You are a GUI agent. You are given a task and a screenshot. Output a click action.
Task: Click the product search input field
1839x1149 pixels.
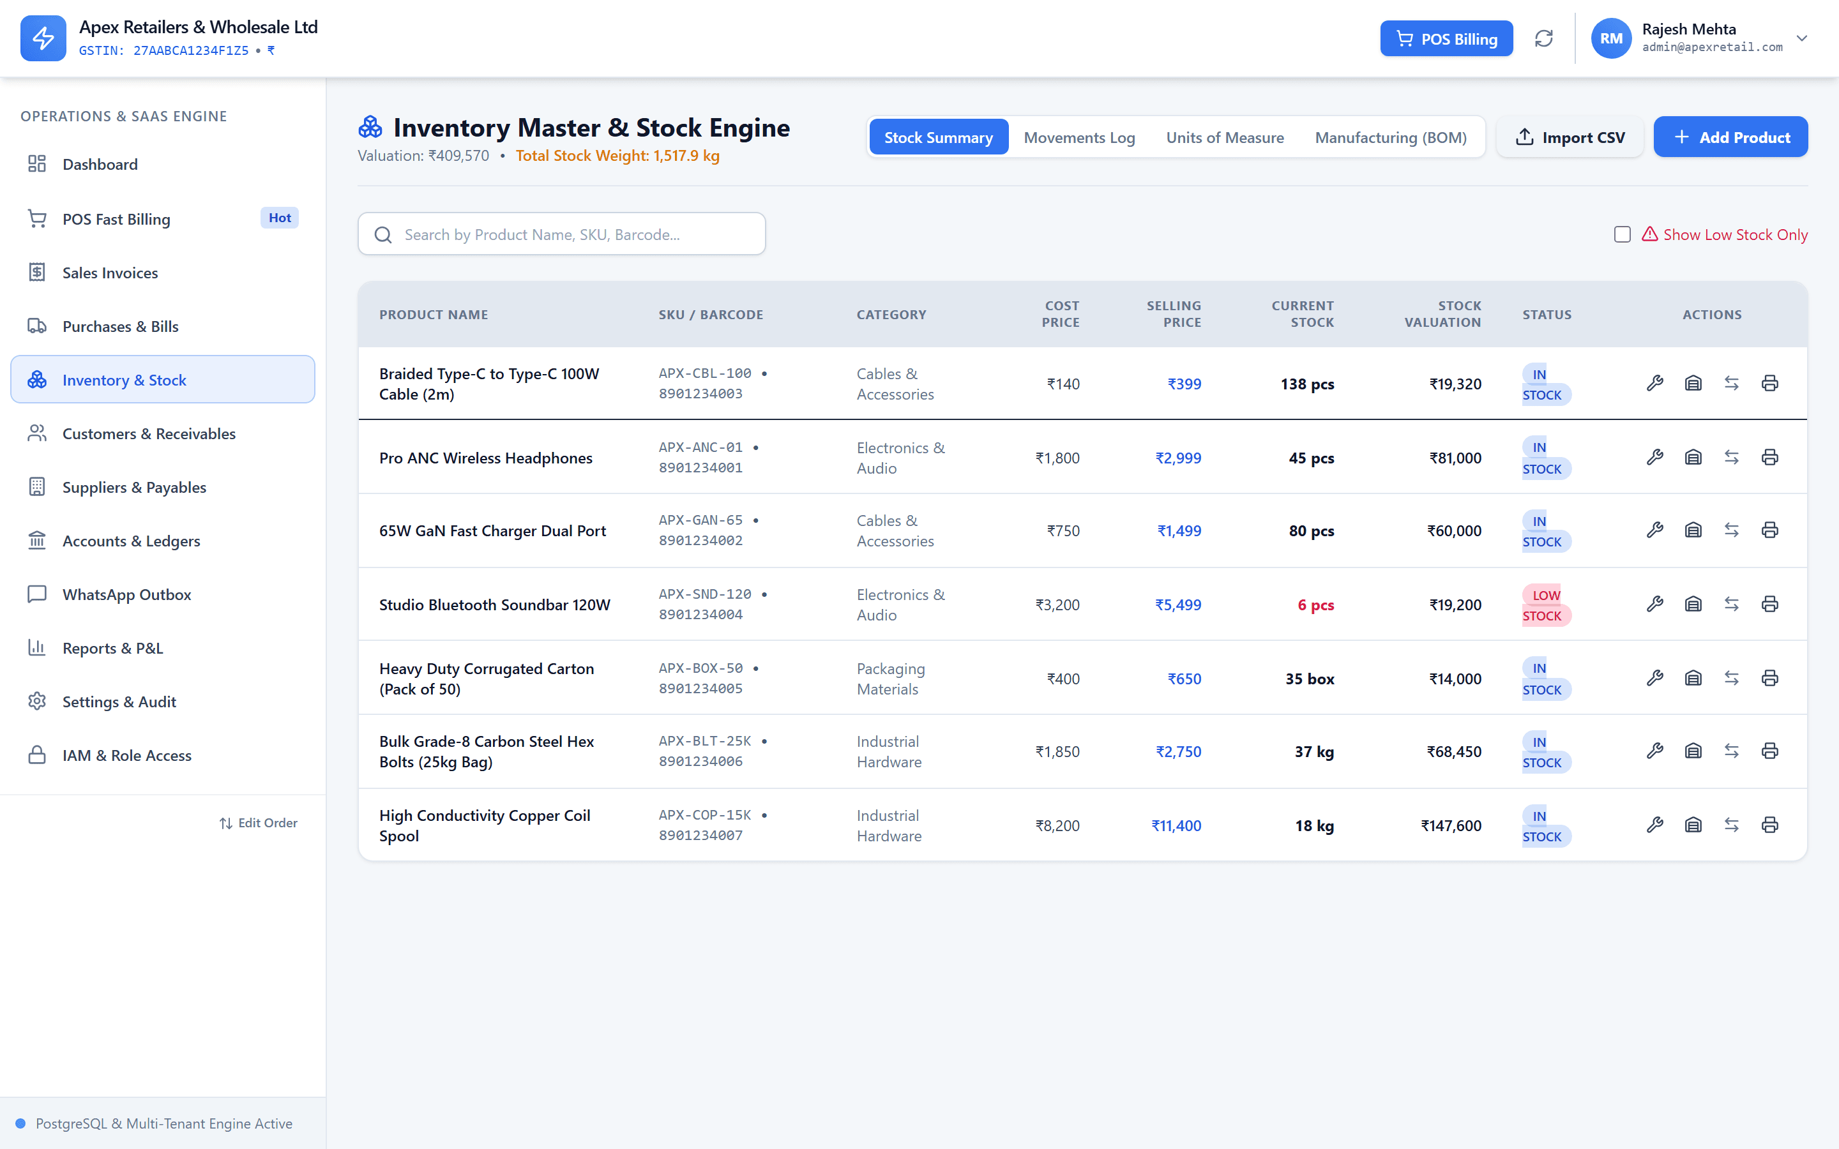click(x=561, y=234)
